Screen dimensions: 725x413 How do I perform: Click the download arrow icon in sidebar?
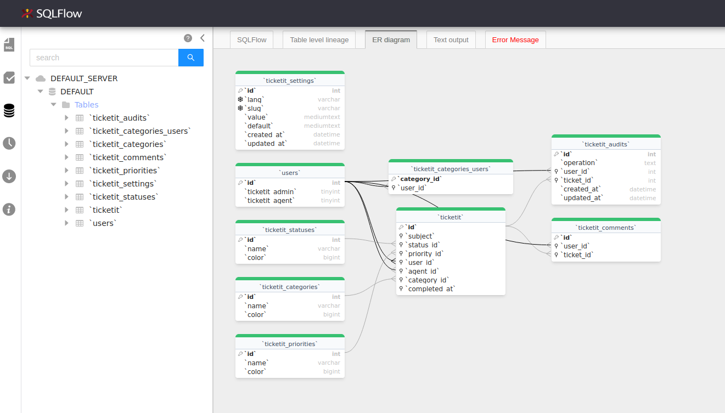point(9,176)
